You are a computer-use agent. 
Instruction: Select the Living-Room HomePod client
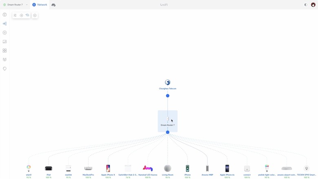(168, 168)
